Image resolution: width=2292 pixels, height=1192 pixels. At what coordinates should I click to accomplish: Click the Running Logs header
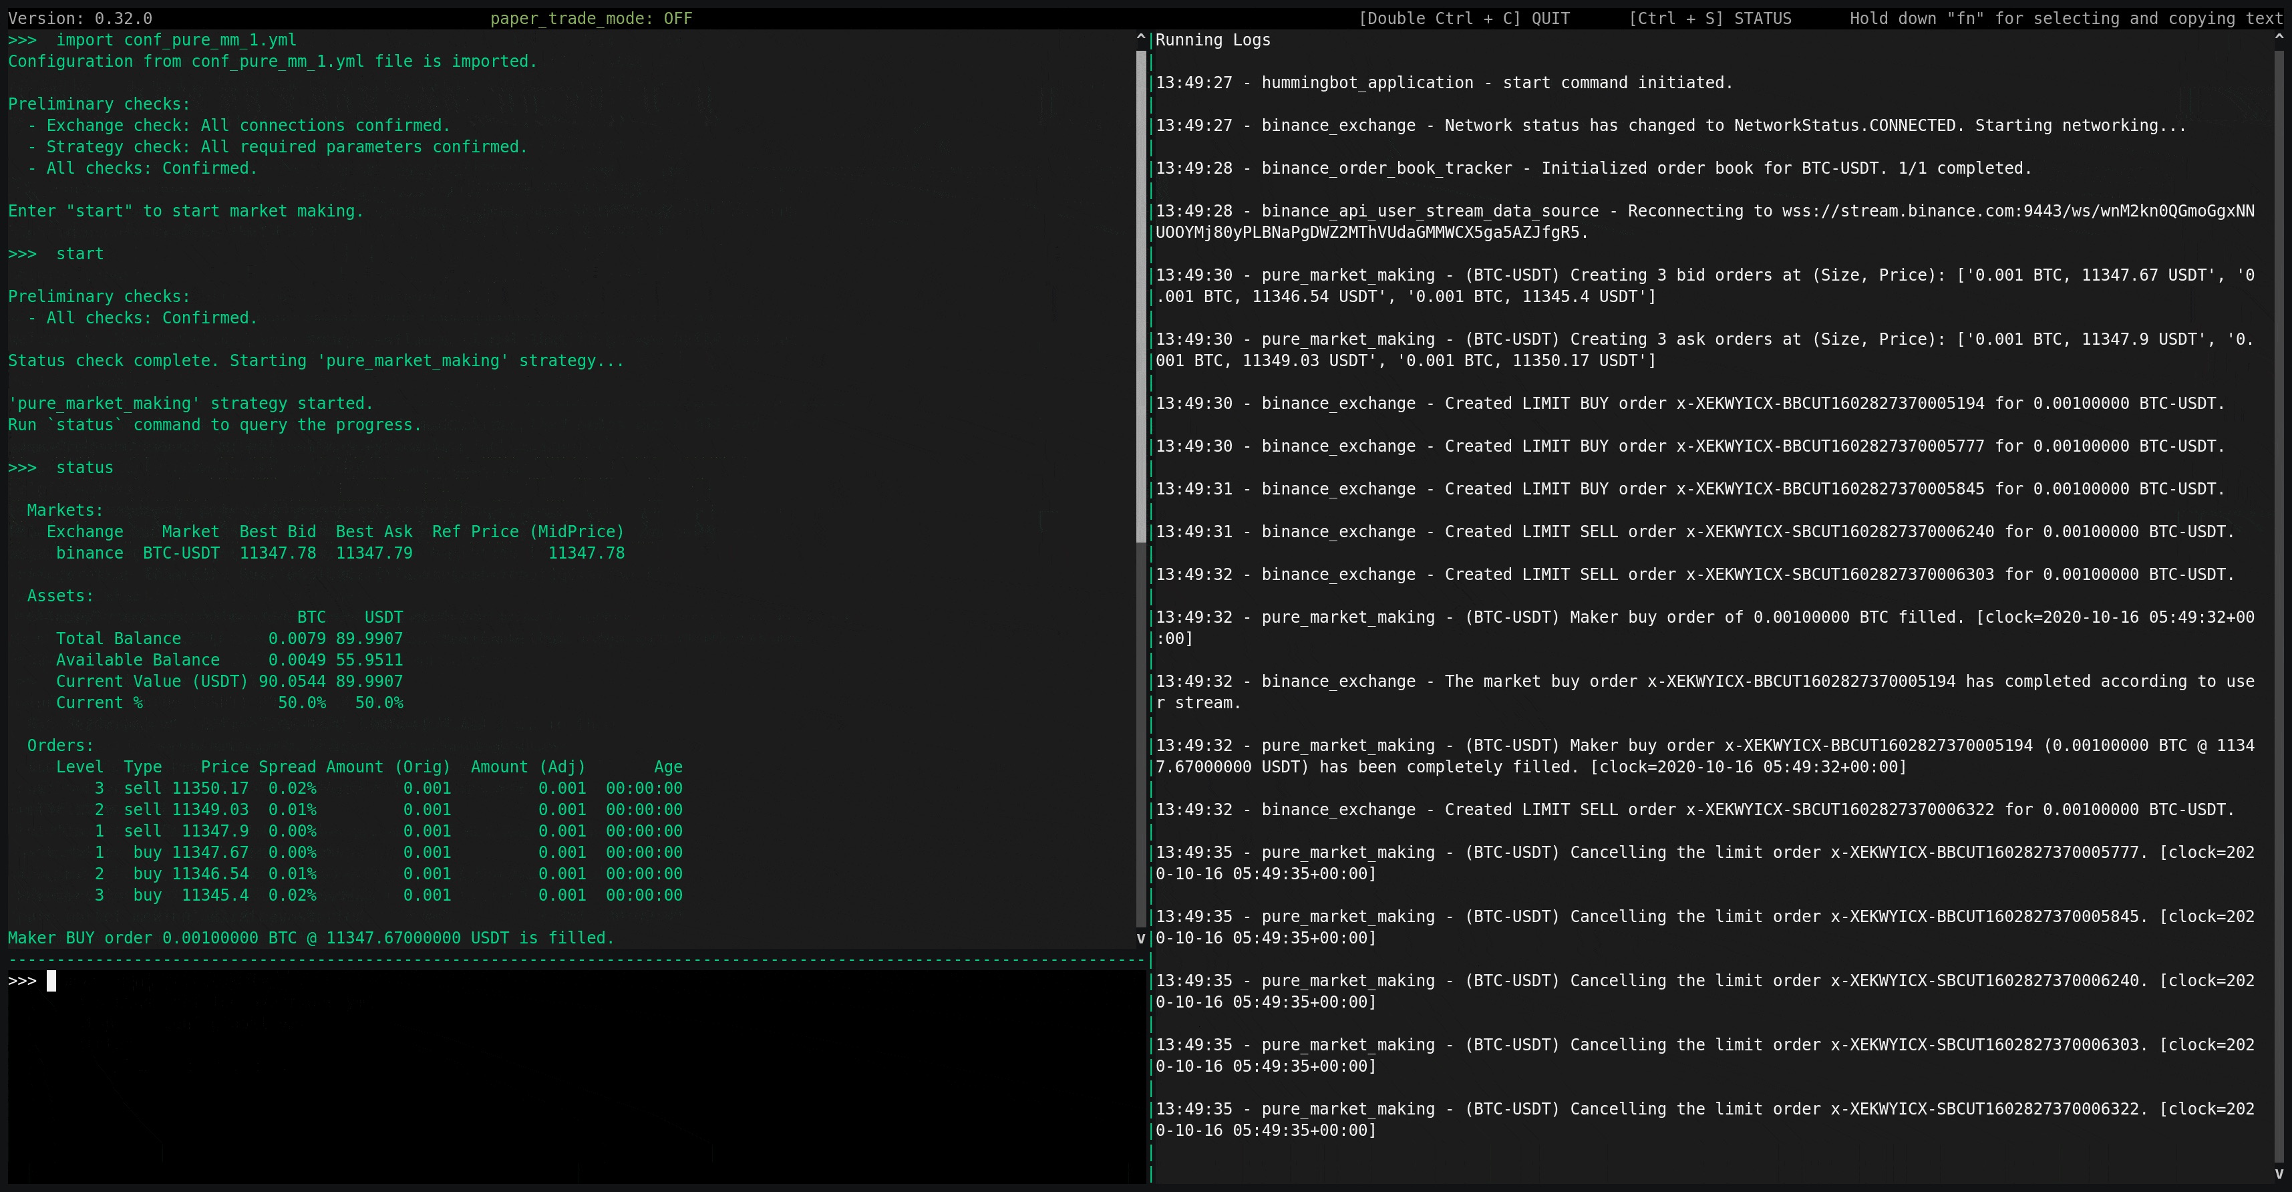coord(1212,40)
